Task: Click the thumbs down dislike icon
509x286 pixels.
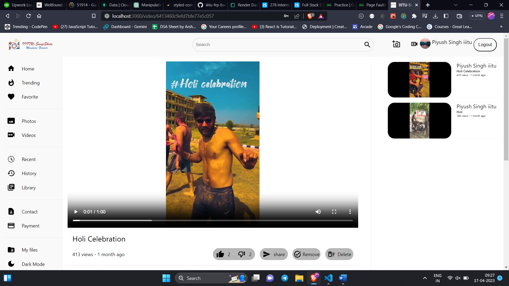Action: (242, 254)
